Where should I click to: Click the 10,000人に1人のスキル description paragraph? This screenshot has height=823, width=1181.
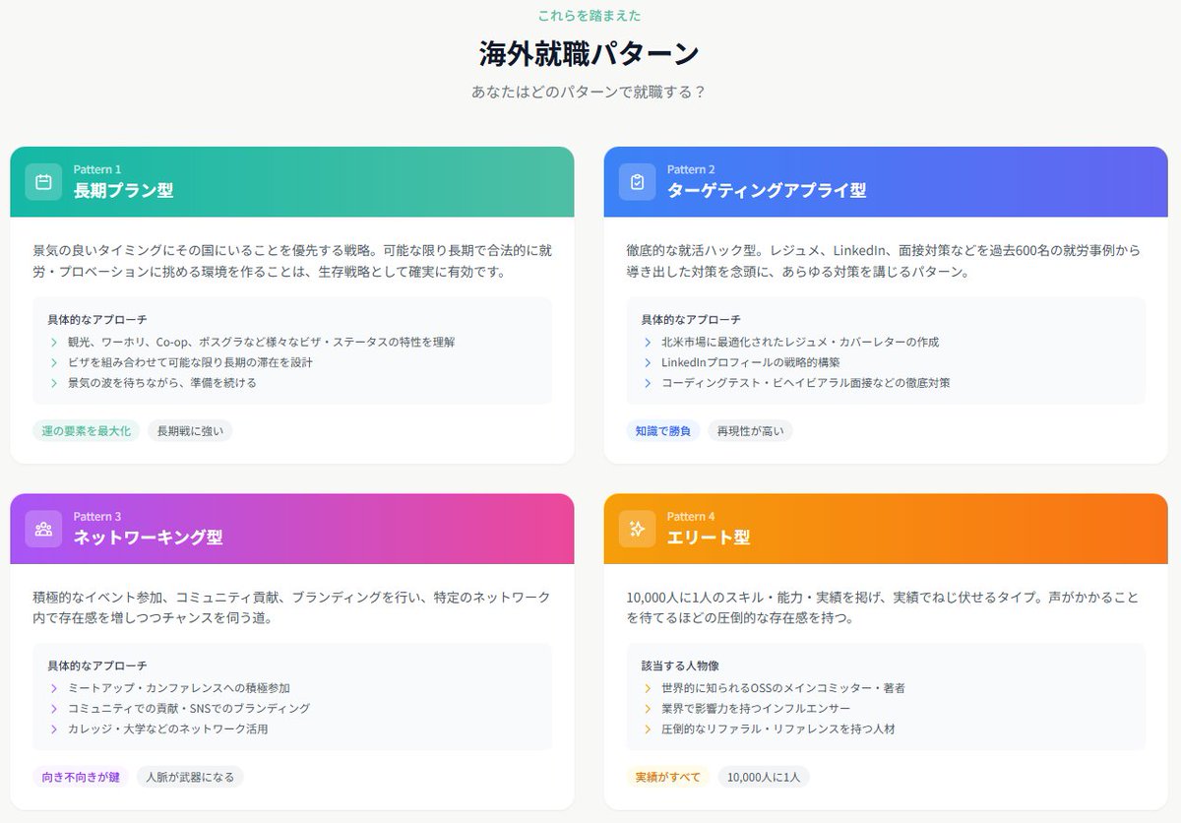884,607
